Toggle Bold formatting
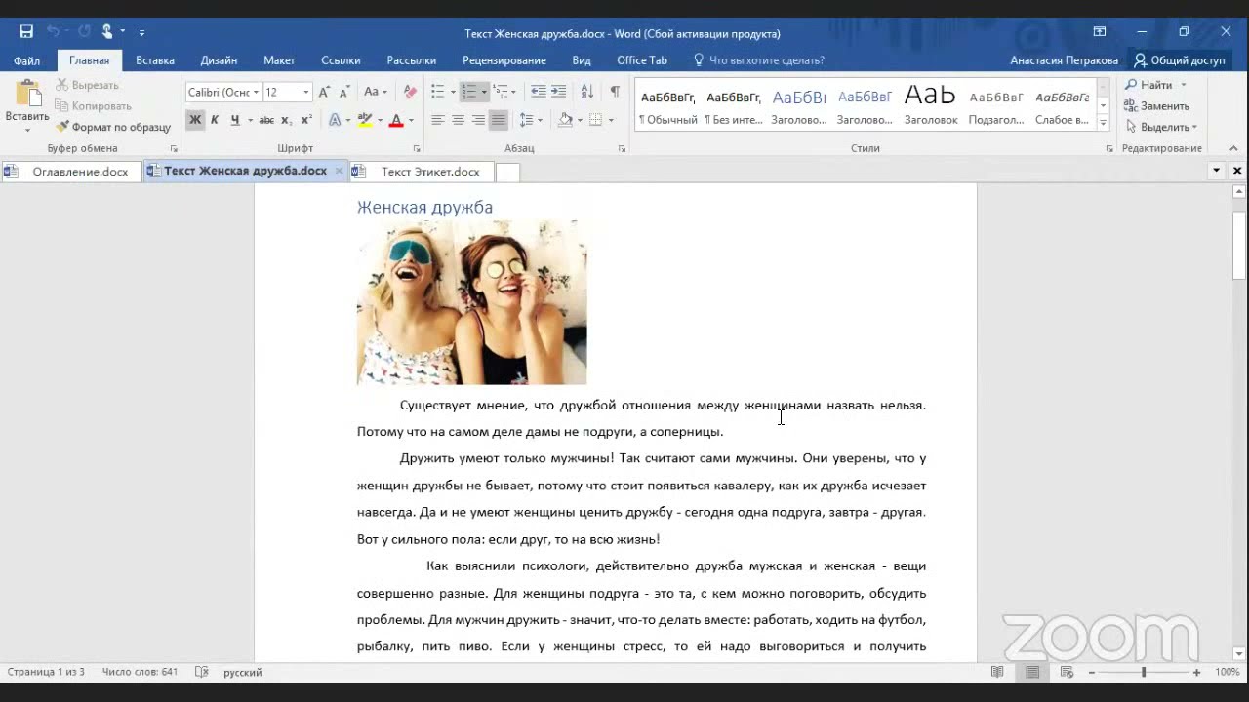 pyautogui.click(x=195, y=120)
